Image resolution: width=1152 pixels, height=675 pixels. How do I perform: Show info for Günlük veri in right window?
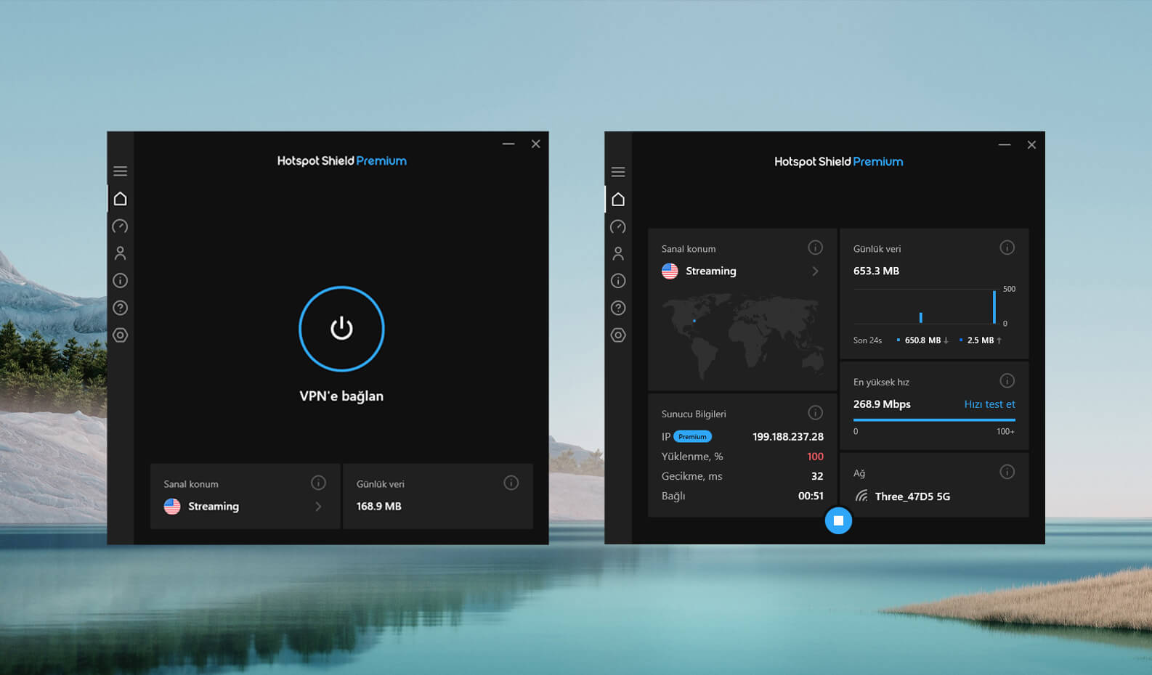coord(1007,247)
